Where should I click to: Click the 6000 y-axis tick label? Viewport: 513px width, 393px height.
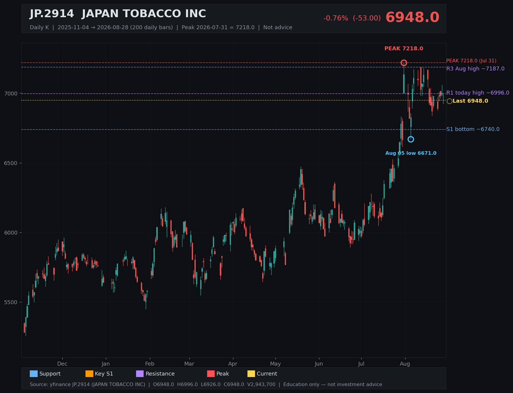(x=11, y=233)
